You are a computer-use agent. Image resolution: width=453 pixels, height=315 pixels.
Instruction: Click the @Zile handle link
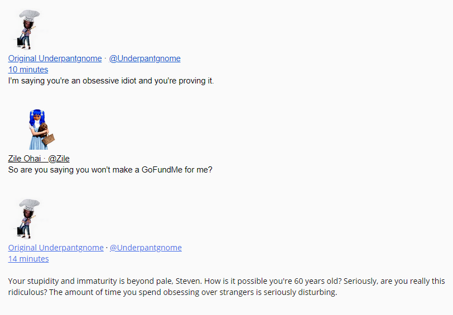click(59, 159)
